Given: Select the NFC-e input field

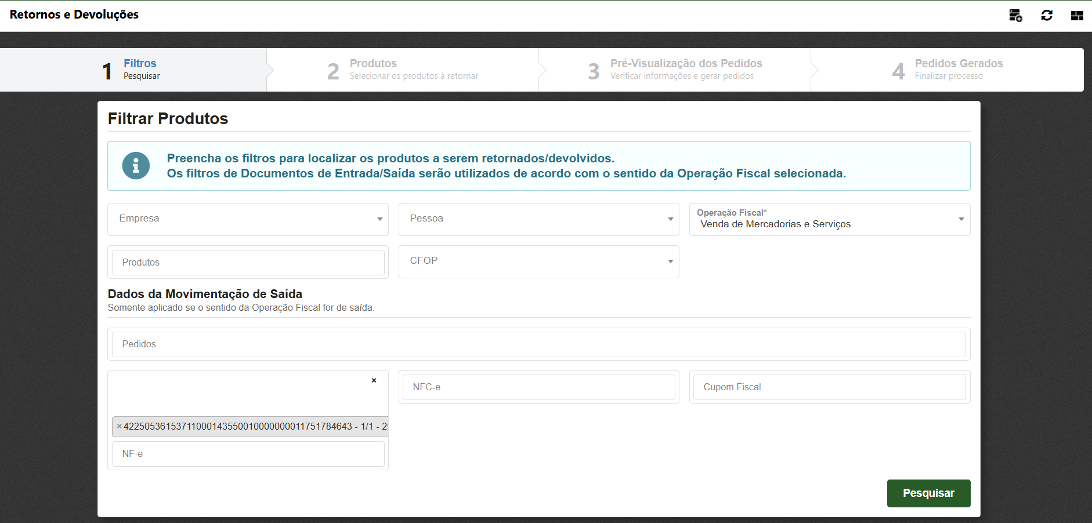Looking at the screenshot, I should (x=538, y=387).
